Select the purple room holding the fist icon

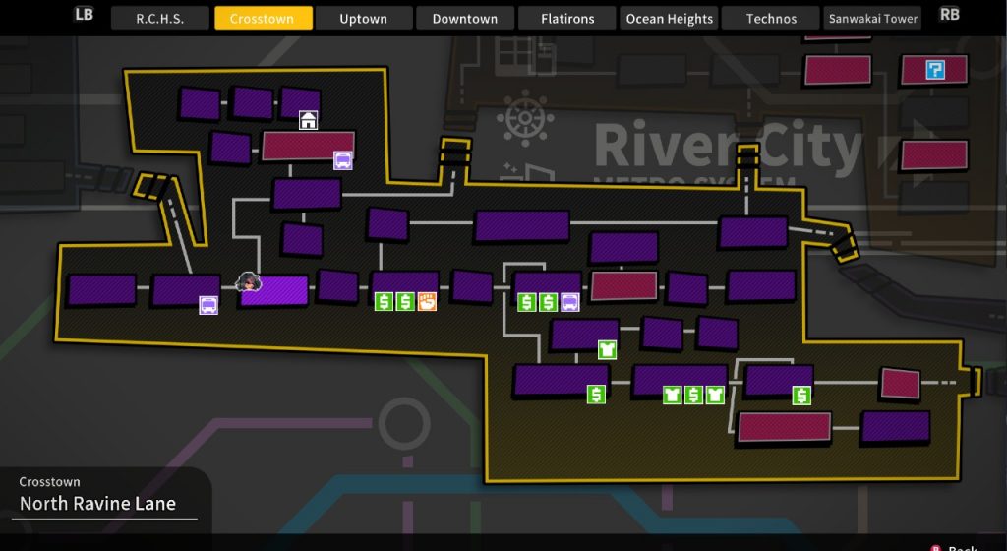pos(405,287)
